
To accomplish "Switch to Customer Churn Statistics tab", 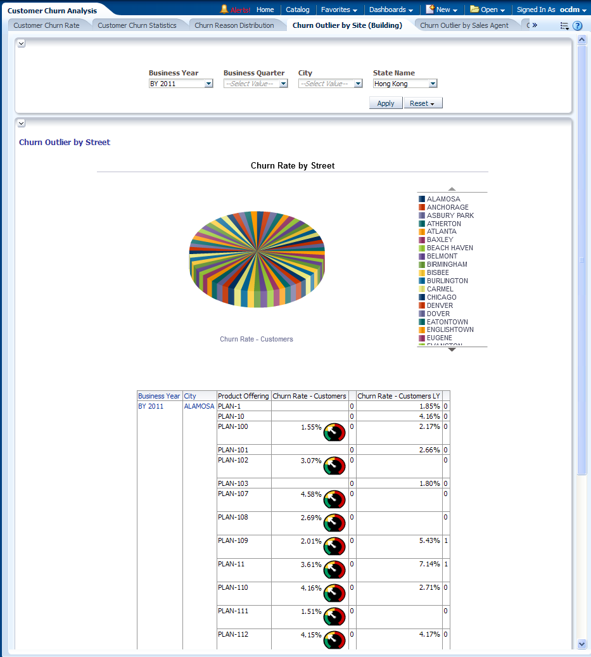I will tap(137, 25).
